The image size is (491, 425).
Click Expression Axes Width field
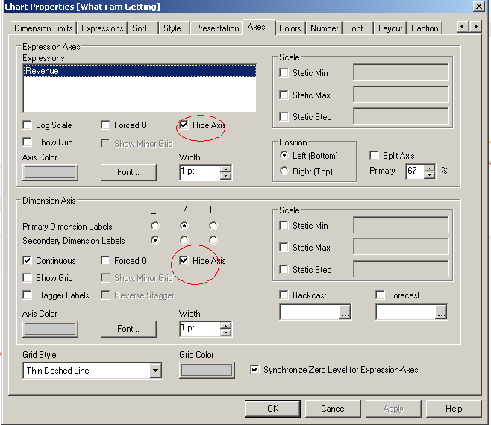(x=200, y=172)
